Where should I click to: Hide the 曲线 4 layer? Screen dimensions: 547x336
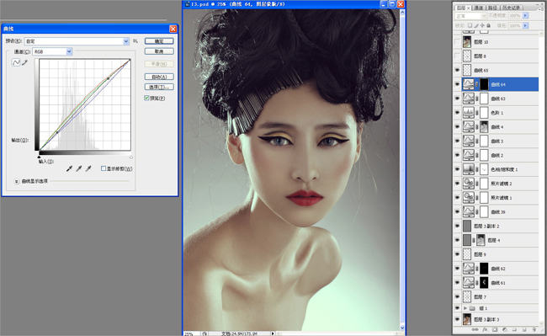(x=457, y=126)
